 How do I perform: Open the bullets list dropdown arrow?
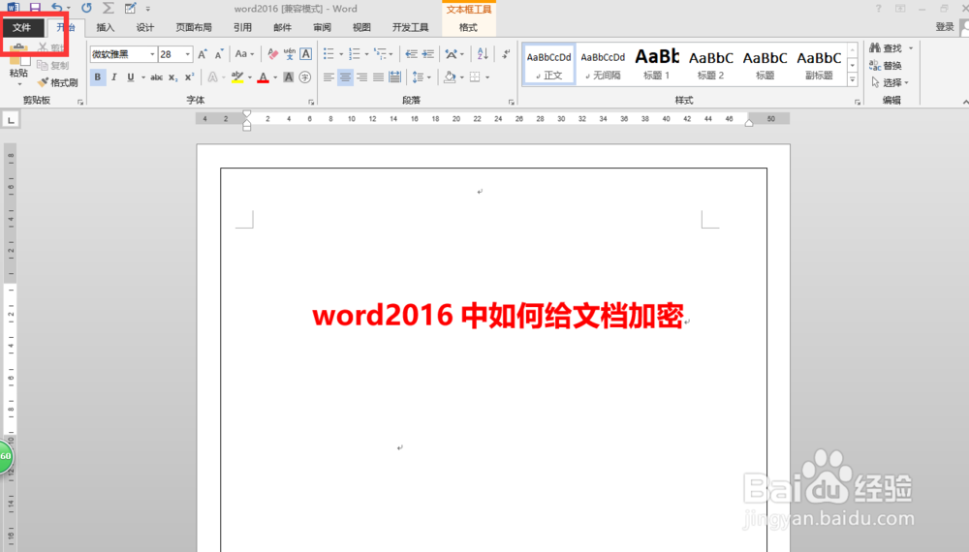341,54
